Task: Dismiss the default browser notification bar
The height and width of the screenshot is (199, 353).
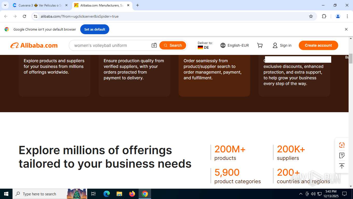Action: coord(346,29)
